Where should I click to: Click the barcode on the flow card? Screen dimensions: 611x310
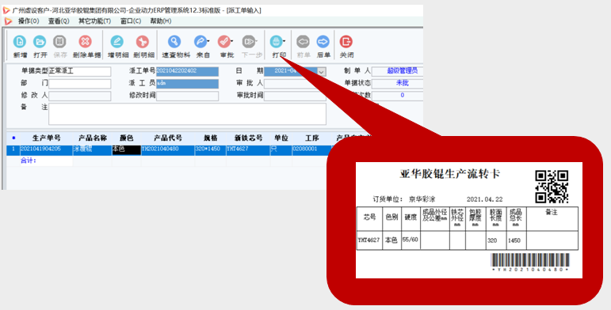click(x=530, y=260)
